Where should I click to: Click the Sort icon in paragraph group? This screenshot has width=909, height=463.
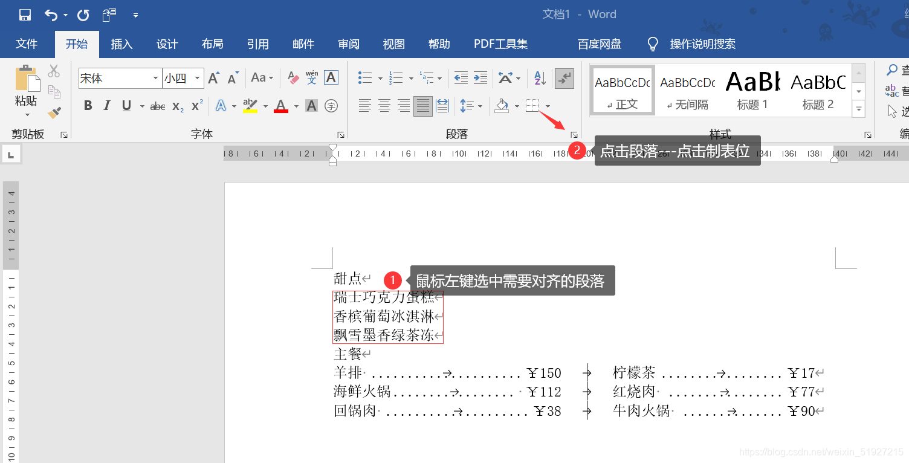point(539,77)
